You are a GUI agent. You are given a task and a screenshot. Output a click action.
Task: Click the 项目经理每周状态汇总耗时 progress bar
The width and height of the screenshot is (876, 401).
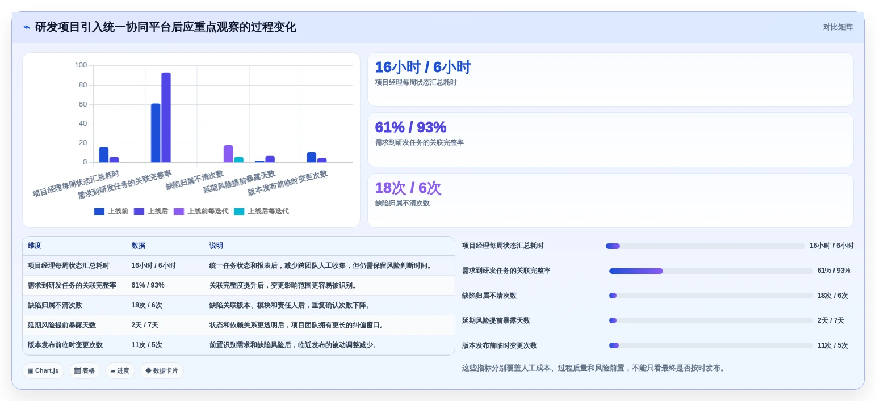[x=705, y=246]
